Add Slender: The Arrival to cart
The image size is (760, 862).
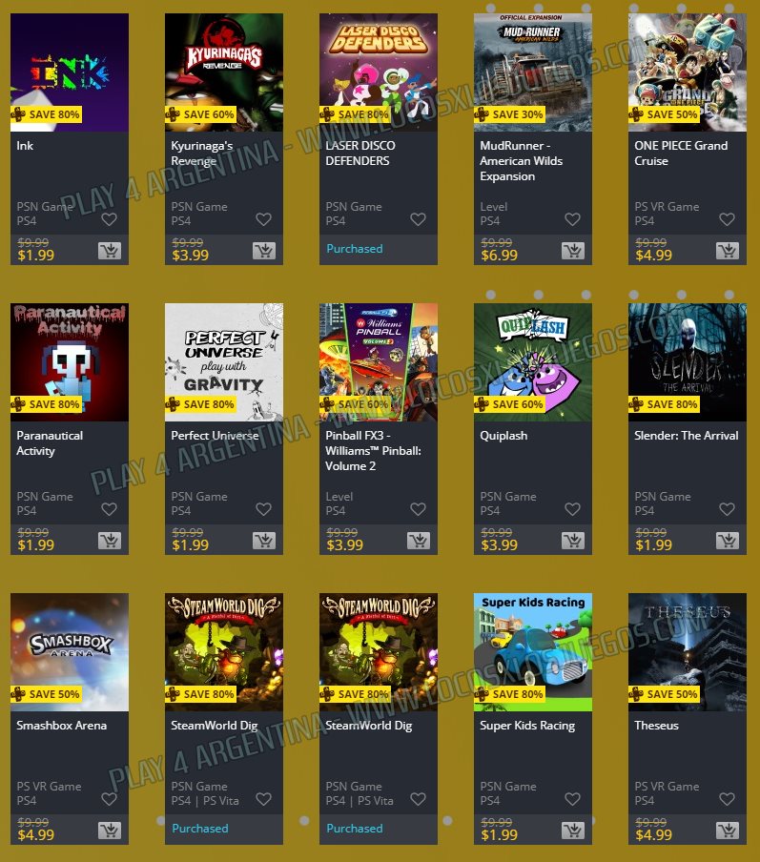(728, 541)
